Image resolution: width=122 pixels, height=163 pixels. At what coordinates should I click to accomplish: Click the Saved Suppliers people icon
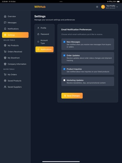[x=5, y=87]
